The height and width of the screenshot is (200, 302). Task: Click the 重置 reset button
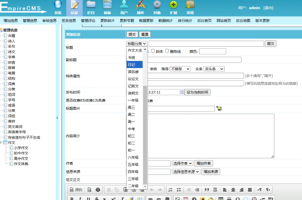(145, 34)
